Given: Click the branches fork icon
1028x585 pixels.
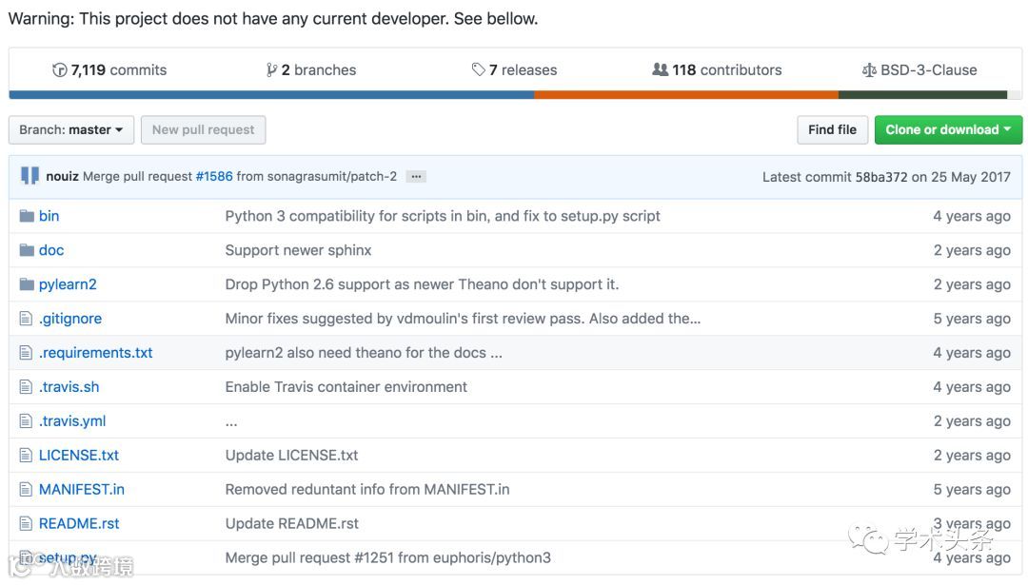Looking at the screenshot, I should (272, 70).
